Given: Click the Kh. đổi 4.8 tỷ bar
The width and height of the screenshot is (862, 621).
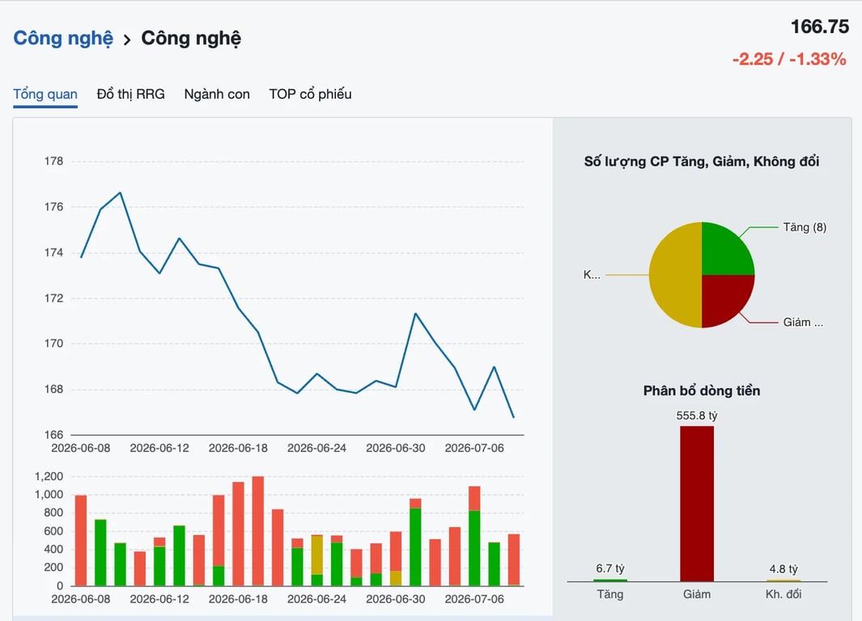Looking at the screenshot, I should tap(783, 581).
